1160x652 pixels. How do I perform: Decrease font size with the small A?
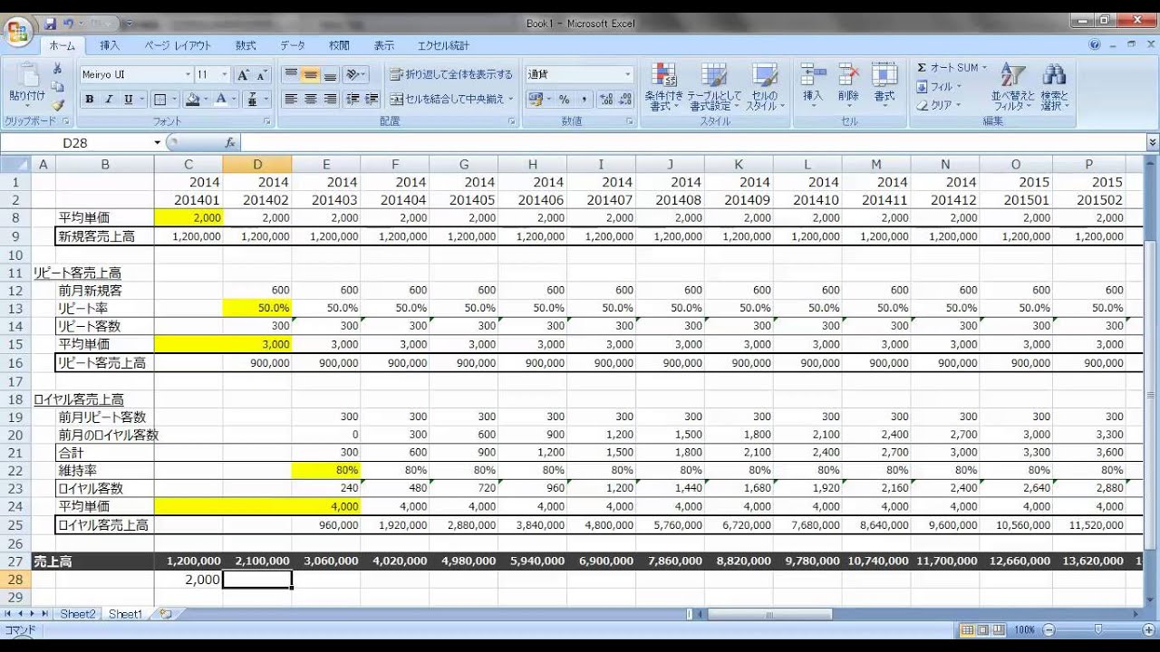[262, 75]
